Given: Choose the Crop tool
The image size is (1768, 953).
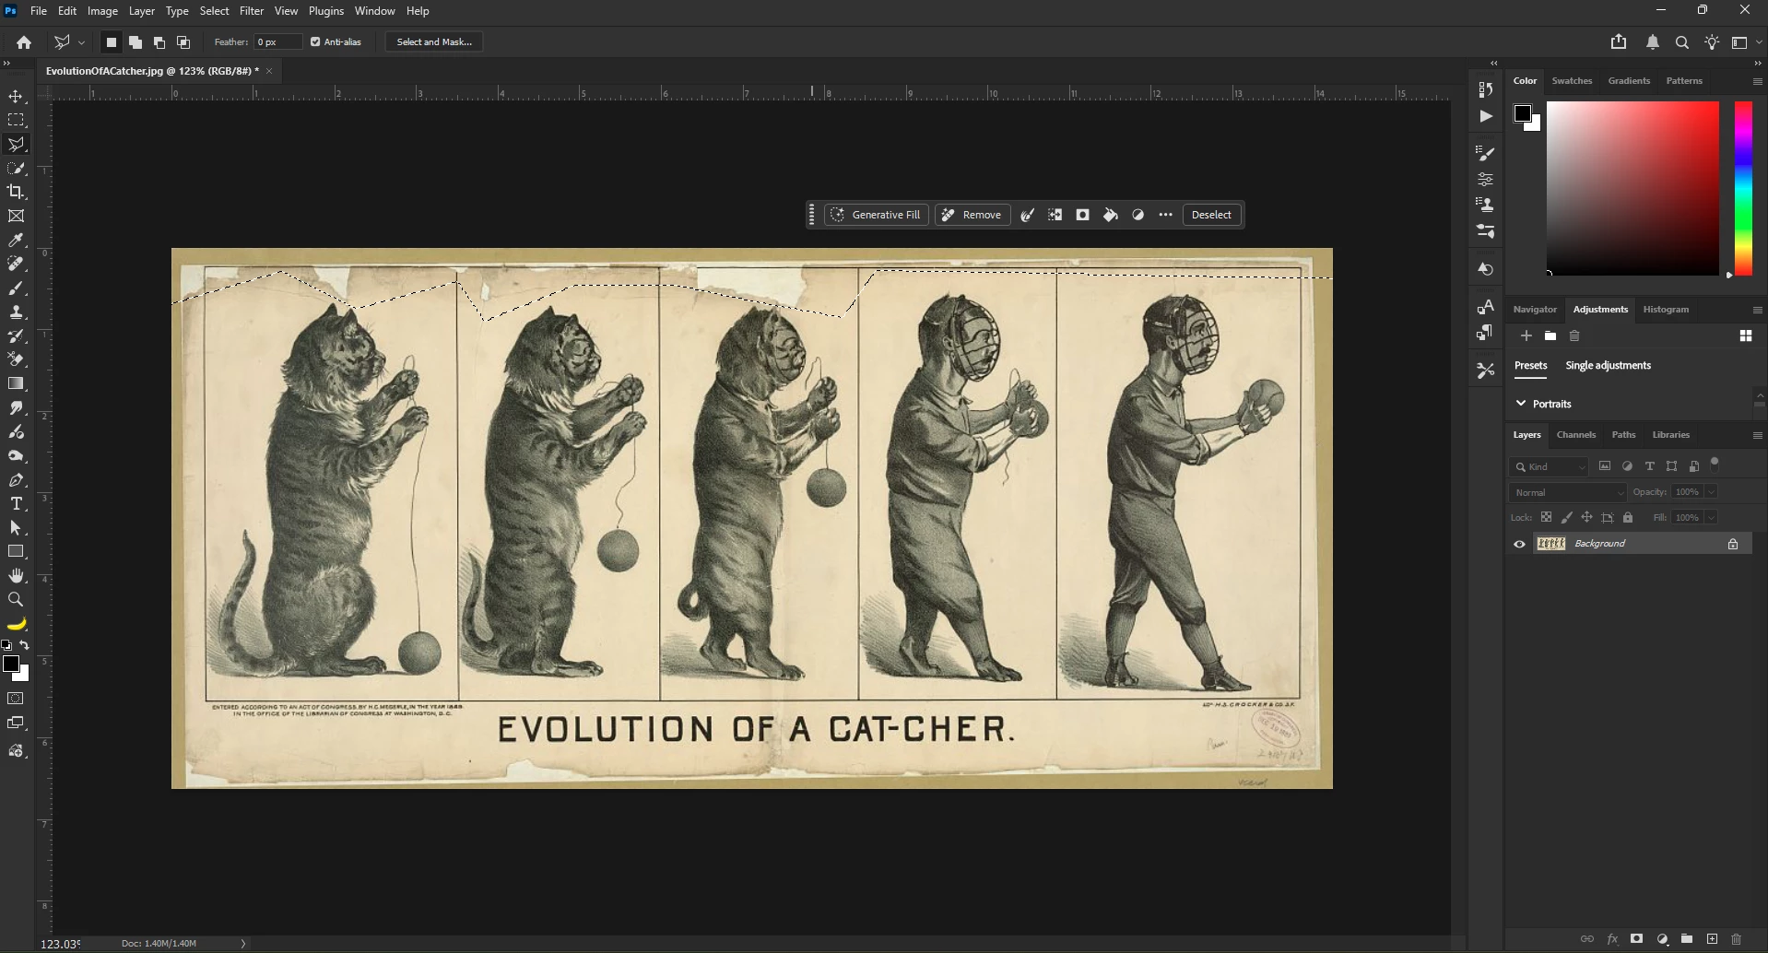Looking at the screenshot, I should [x=16, y=192].
